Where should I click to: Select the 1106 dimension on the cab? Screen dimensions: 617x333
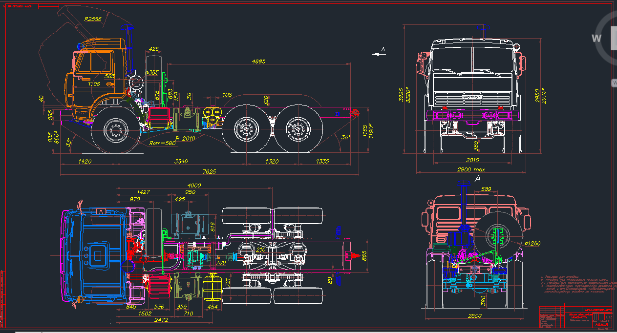pos(94,84)
